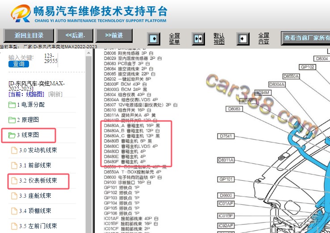
Task: Click the 查询 search button
Action: coord(19,64)
